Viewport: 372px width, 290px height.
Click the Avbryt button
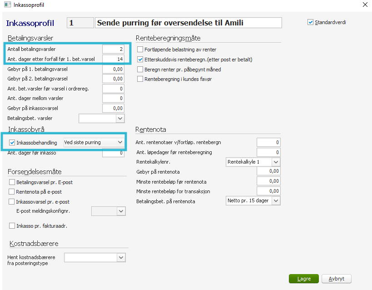tap(337, 279)
